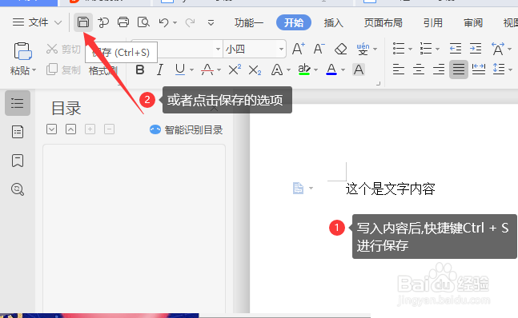
Task: Click the Redo arrow icon
Action: coord(190,22)
